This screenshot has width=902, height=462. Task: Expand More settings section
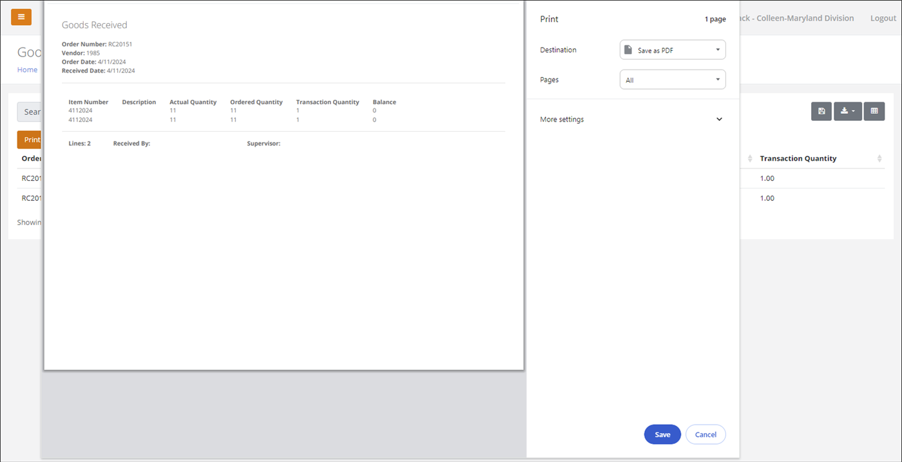coord(632,119)
